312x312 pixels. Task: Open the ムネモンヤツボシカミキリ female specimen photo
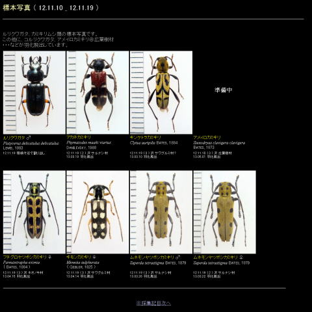point(224,212)
